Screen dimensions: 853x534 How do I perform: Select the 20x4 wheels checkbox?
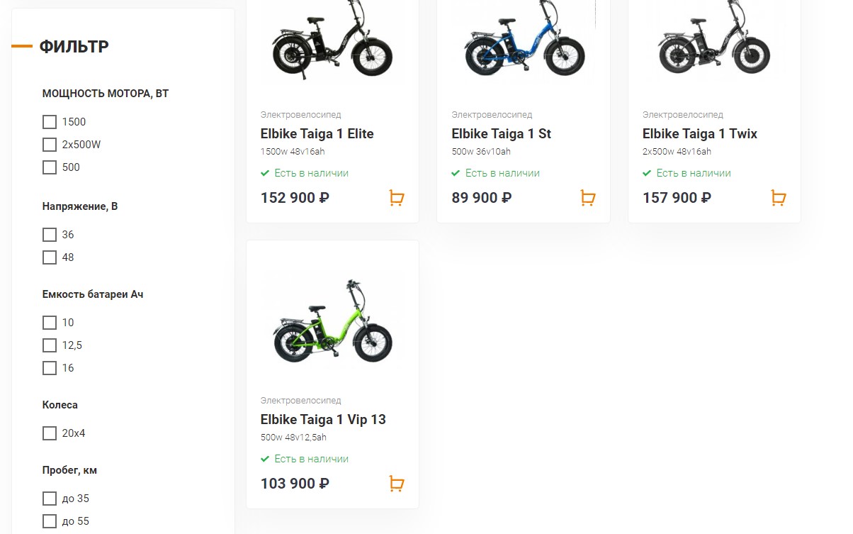tap(50, 433)
